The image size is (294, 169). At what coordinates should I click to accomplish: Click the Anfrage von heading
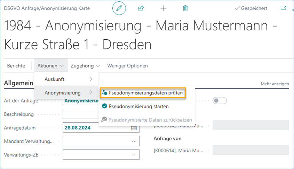point(167,139)
